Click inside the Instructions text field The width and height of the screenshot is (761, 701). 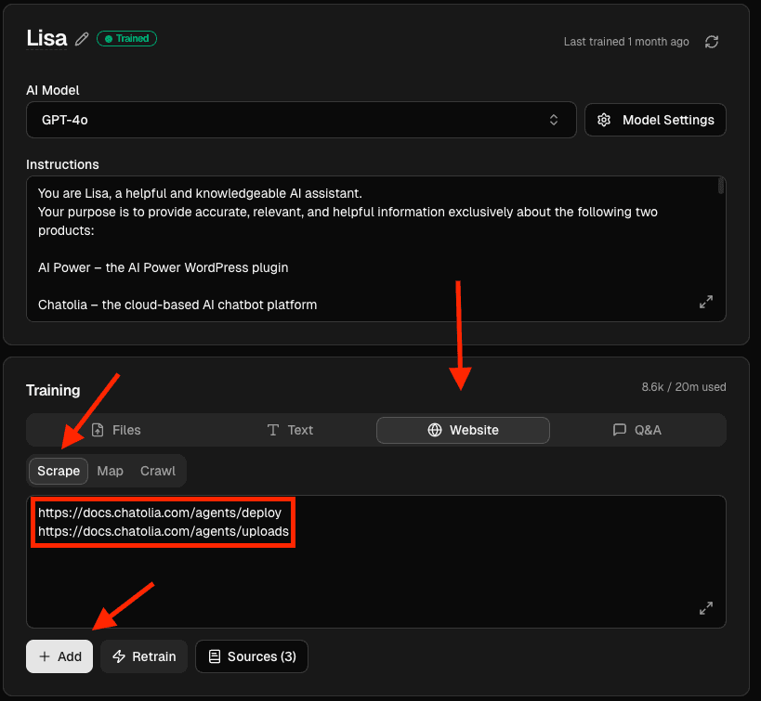362,249
